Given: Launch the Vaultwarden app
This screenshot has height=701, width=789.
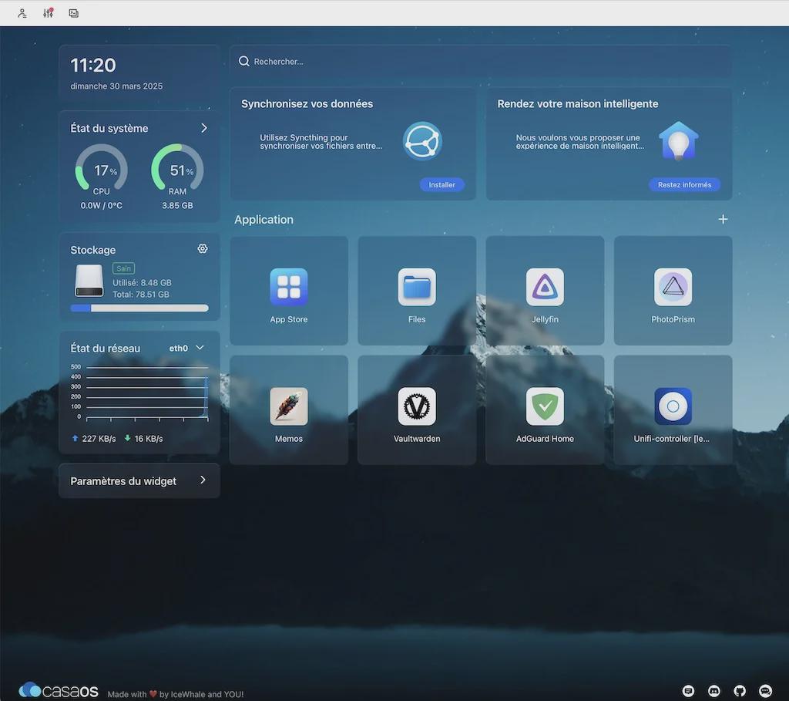Looking at the screenshot, I should 417,407.
